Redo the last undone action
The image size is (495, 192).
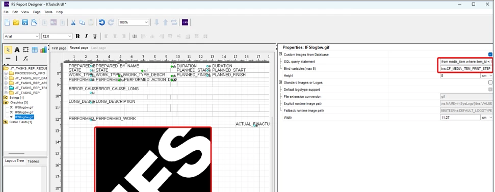coord(111,22)
